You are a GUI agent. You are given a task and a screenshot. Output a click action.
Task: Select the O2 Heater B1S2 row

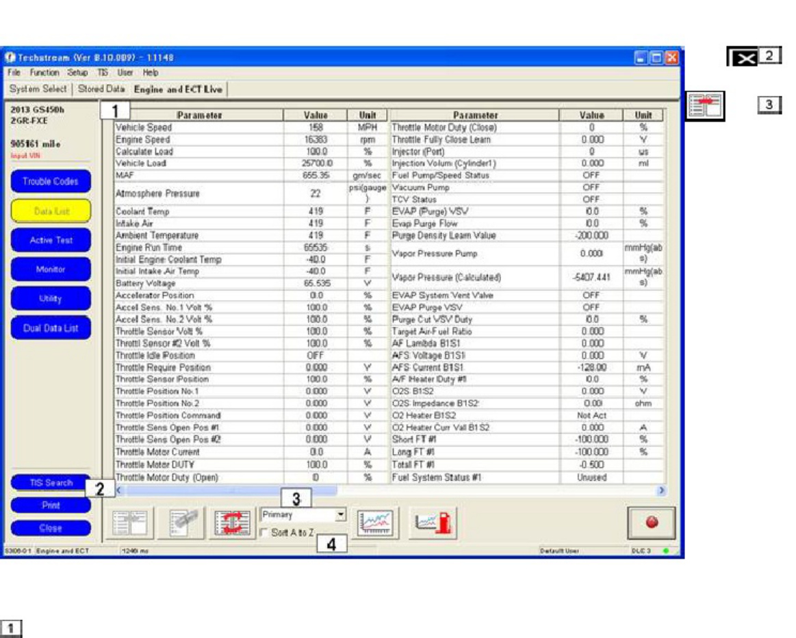pos(526,415)
